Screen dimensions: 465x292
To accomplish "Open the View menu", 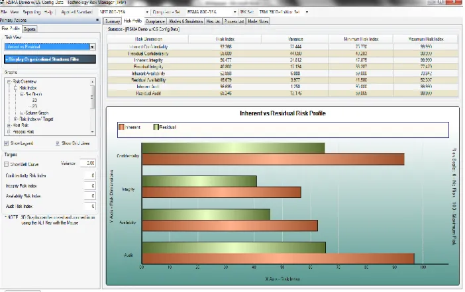I will click(x=14, y=12).
